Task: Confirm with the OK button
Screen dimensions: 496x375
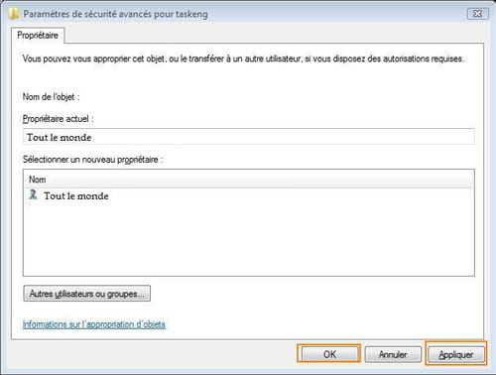Action: (329, 354)
